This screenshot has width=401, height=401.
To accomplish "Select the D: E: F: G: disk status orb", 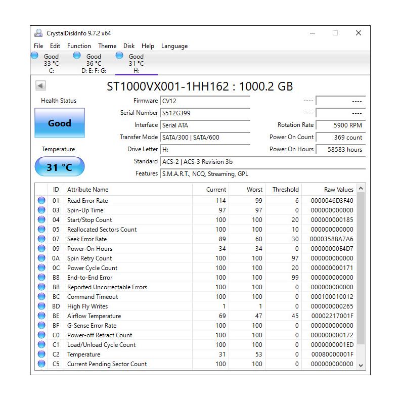I will 77,56.
